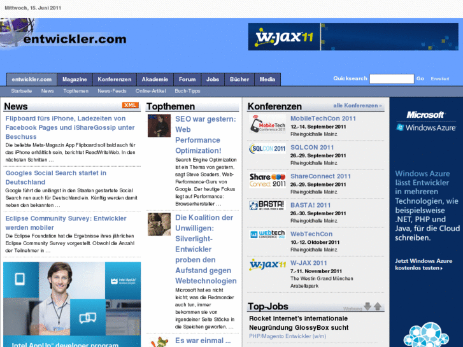Click Jetzt Windows Azure kostenlos testen
The width and height of the screenshot is (463, 347).
[424, 264]
